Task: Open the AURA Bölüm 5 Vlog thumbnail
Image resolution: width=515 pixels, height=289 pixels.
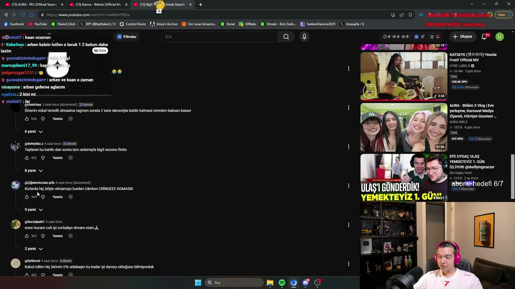Action: click(404, 128)
